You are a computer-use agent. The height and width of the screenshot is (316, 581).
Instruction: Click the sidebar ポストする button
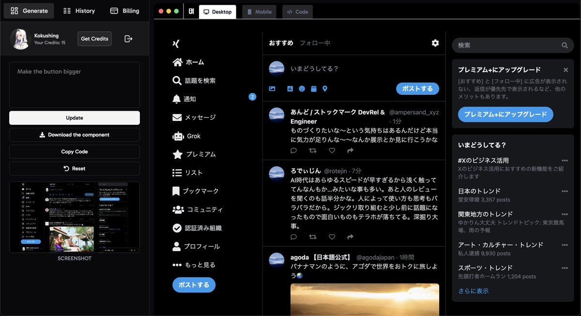point(194,285)
